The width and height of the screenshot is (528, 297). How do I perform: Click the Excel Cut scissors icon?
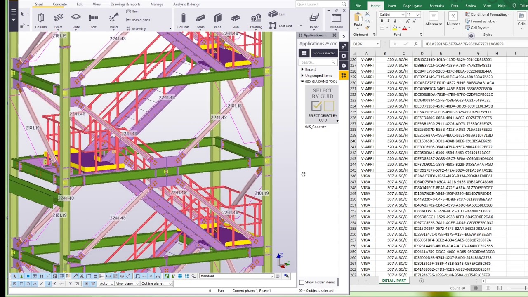(368, 14)
